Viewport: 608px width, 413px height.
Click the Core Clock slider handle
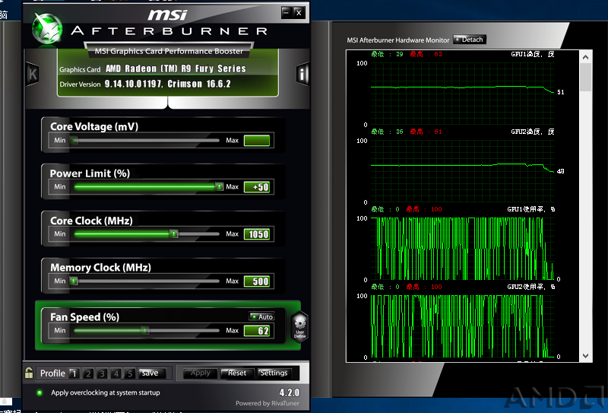pos(174,234)
